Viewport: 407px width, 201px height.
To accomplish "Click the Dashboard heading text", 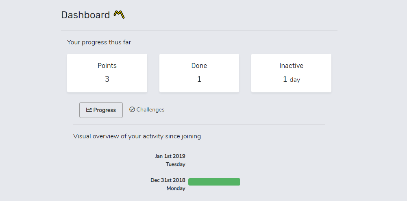I will [86, 15].
